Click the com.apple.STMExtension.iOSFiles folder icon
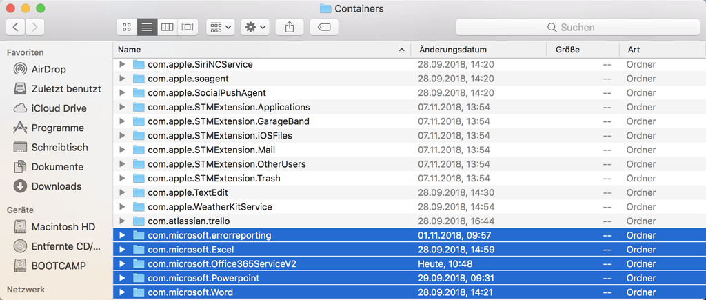Screen dimensions: 706x300 tap(138, 136)
